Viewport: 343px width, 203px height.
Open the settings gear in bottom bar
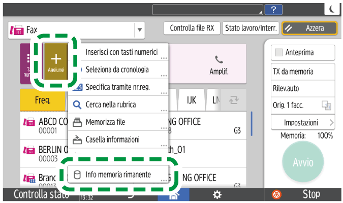[217, 194]
